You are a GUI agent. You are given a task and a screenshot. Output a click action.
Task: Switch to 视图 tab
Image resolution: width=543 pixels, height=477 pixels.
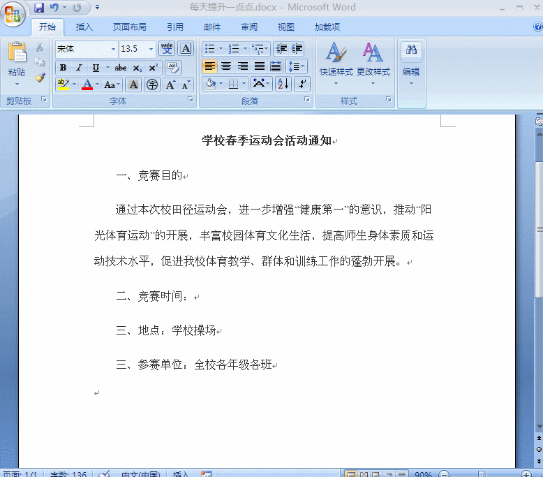click(286, 27)
